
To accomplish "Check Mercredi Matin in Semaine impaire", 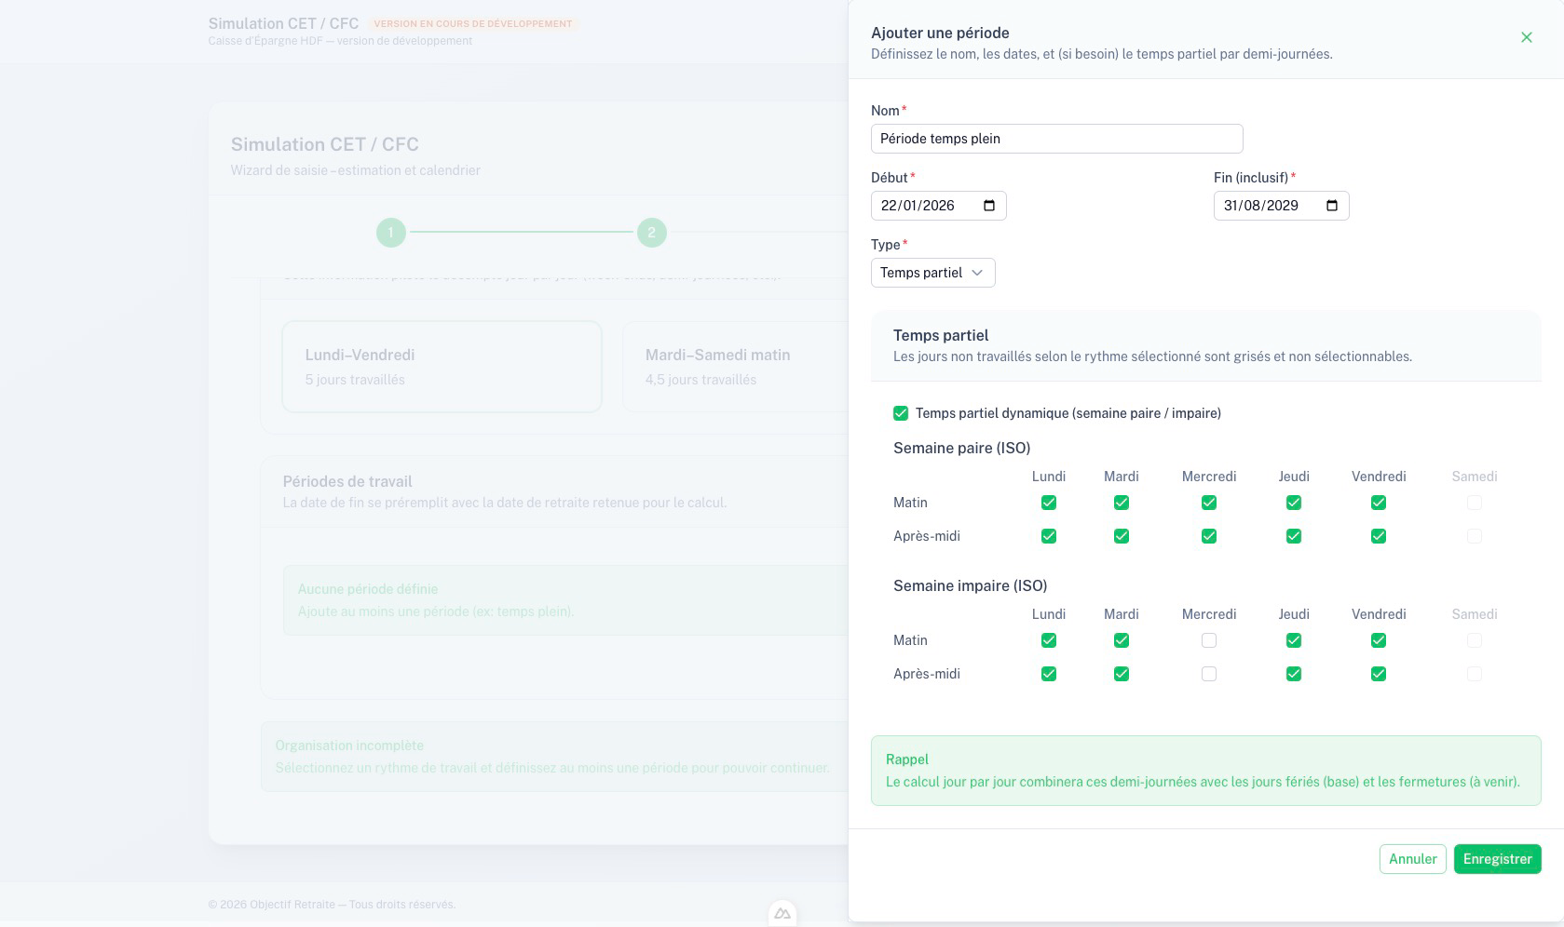I will pos(1209,640).
